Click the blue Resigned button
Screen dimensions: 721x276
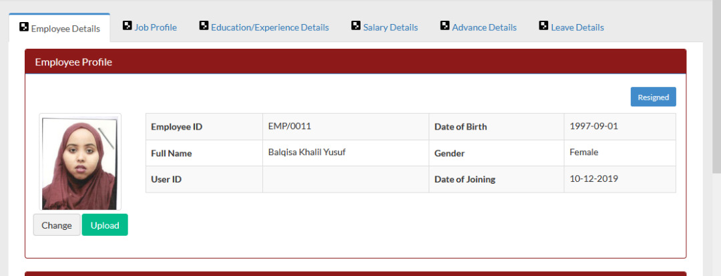point(654,97)
